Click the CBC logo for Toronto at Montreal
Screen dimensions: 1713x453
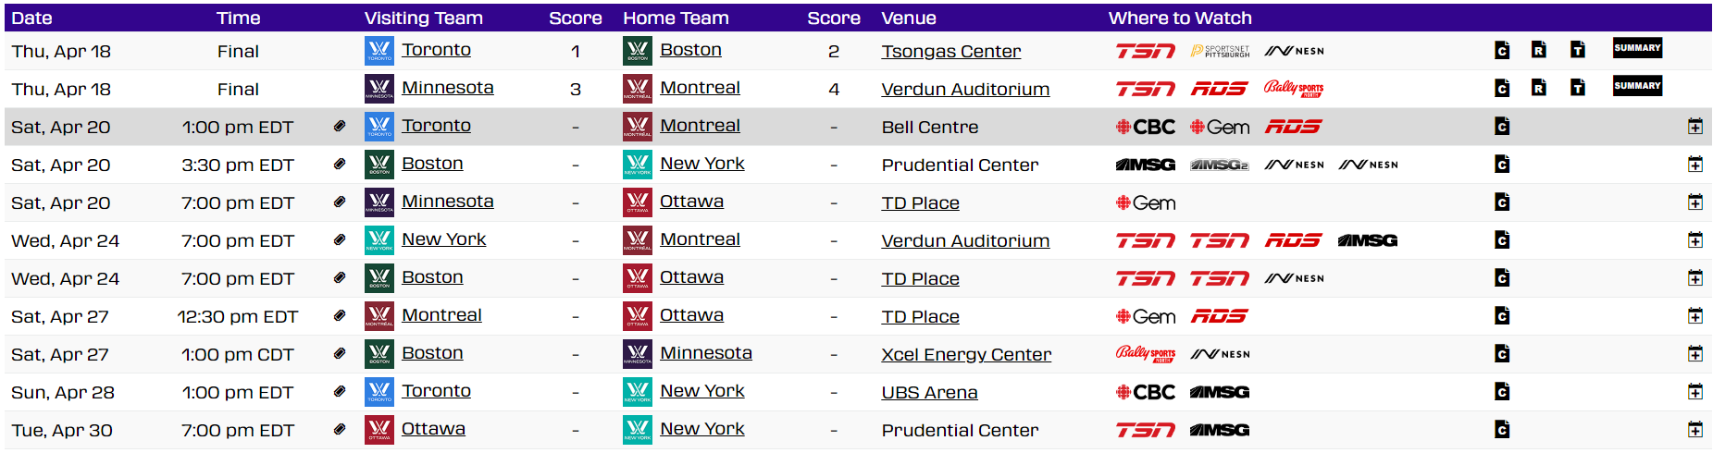point(1145,127)
